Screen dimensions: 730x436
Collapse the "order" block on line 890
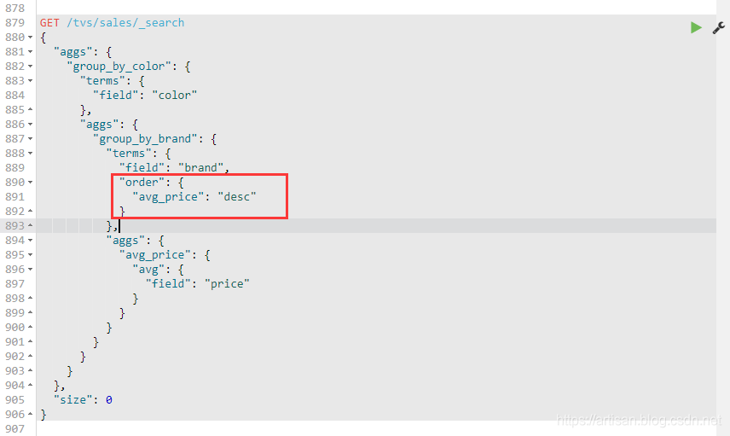30,183
